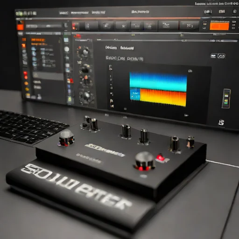Click the grey input field beside the orange square
Image resolution: width=239 pixels, height=239 pixels.
click(x=44, y=26)
